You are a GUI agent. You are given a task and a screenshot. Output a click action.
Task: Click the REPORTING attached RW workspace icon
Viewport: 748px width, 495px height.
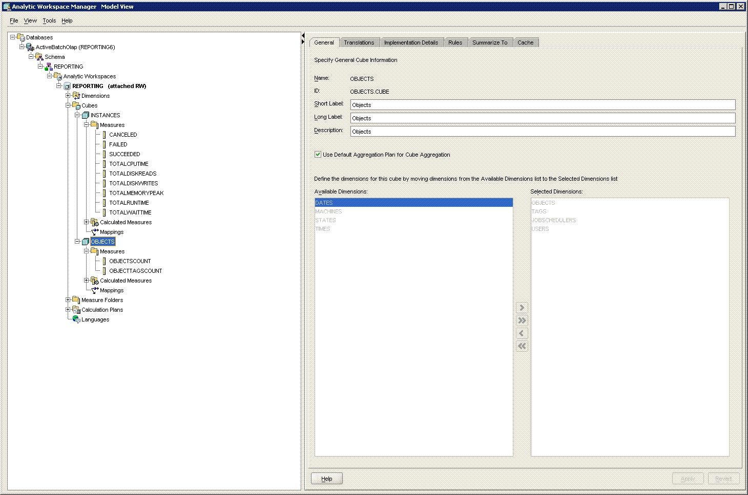(67, 86)
